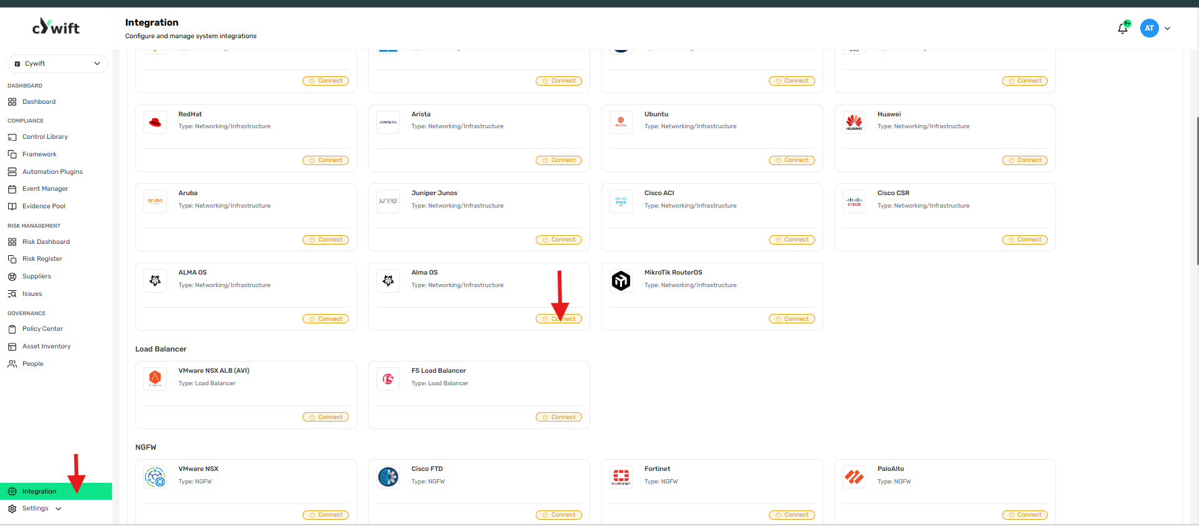This screenshot has height=526, width=1199.
Task: Click the "NGFW" section heading
Action: point(146,447)
